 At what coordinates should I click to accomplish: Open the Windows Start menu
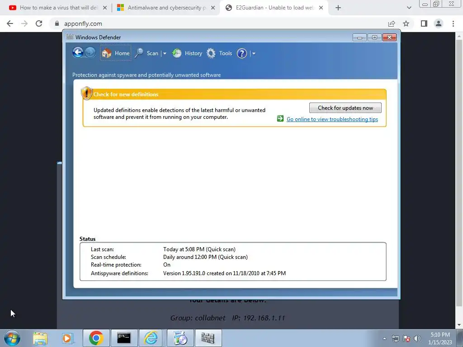(12, 338)
